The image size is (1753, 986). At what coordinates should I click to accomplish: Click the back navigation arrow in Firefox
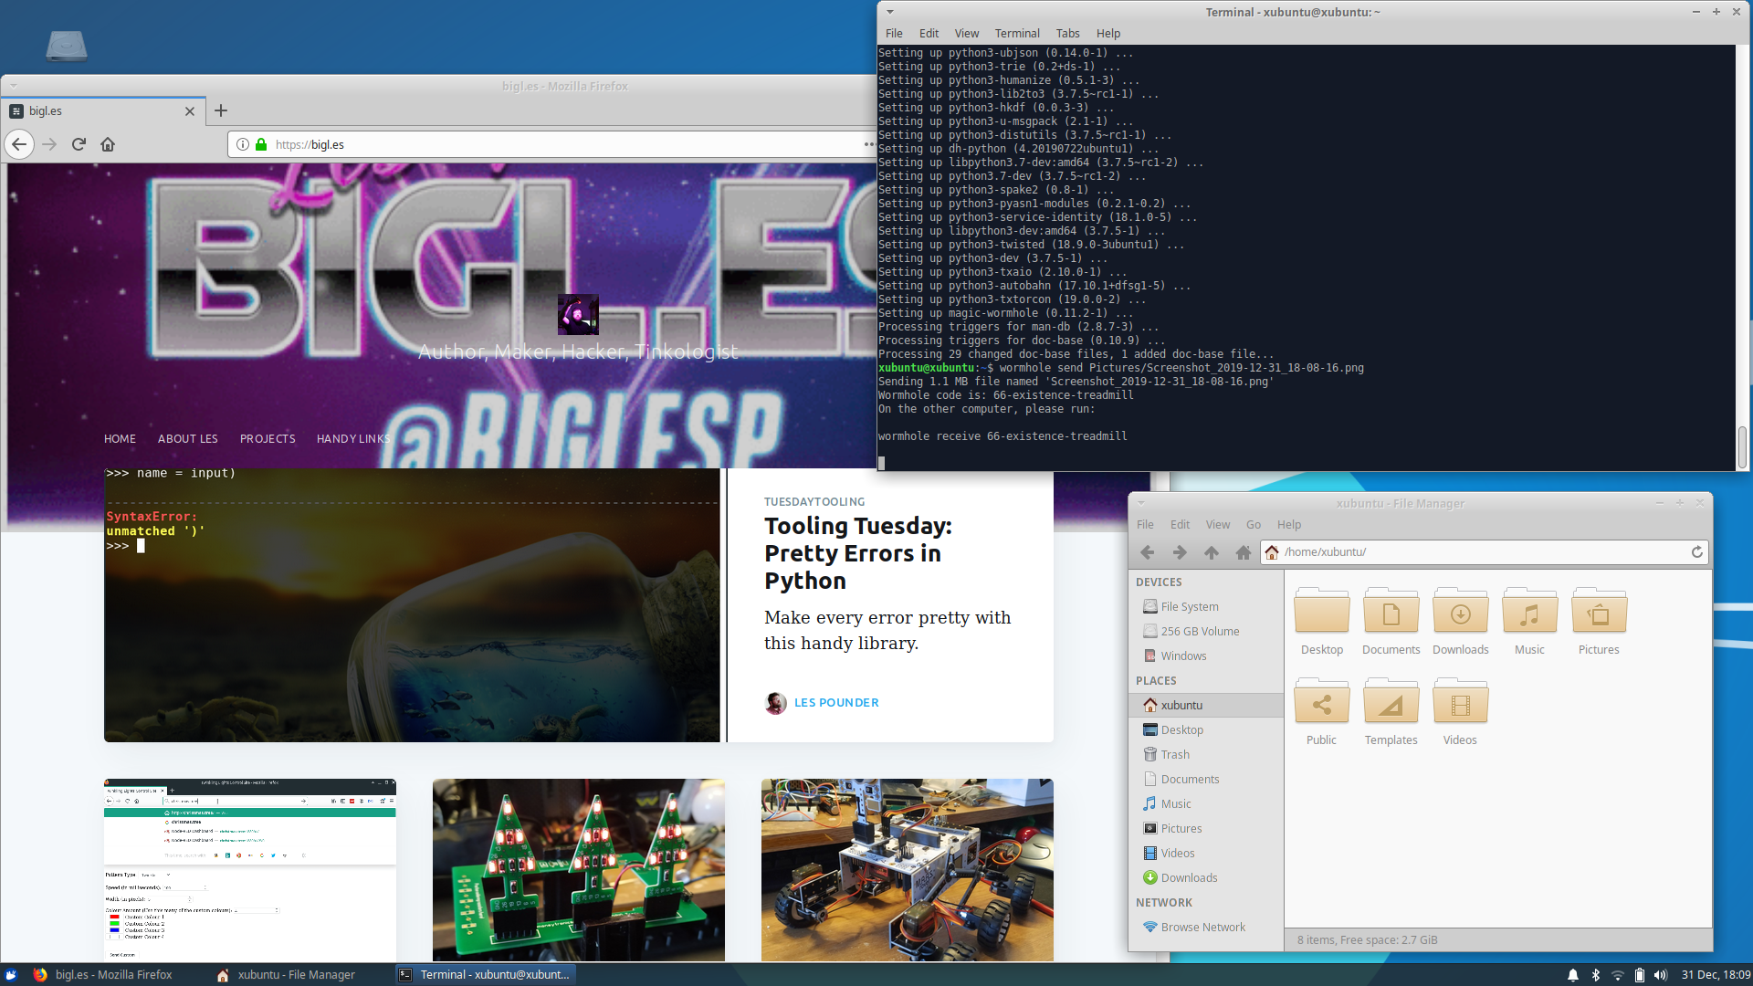[20, 143]
